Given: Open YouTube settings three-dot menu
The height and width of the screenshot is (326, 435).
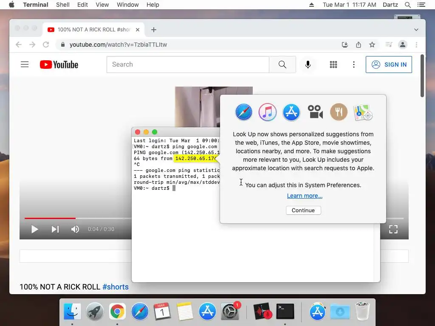Looking at the screenshot, I should coord(353,65).
